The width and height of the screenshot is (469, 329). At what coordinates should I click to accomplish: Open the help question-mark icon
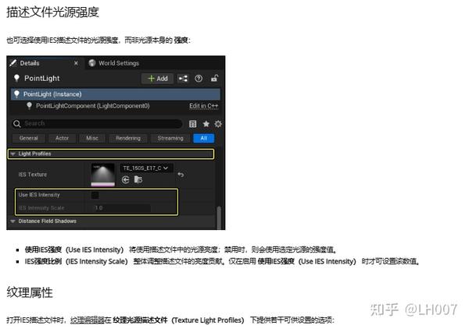click(199, 79)
